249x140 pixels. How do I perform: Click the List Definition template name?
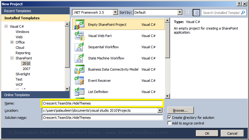pos(98,92)
